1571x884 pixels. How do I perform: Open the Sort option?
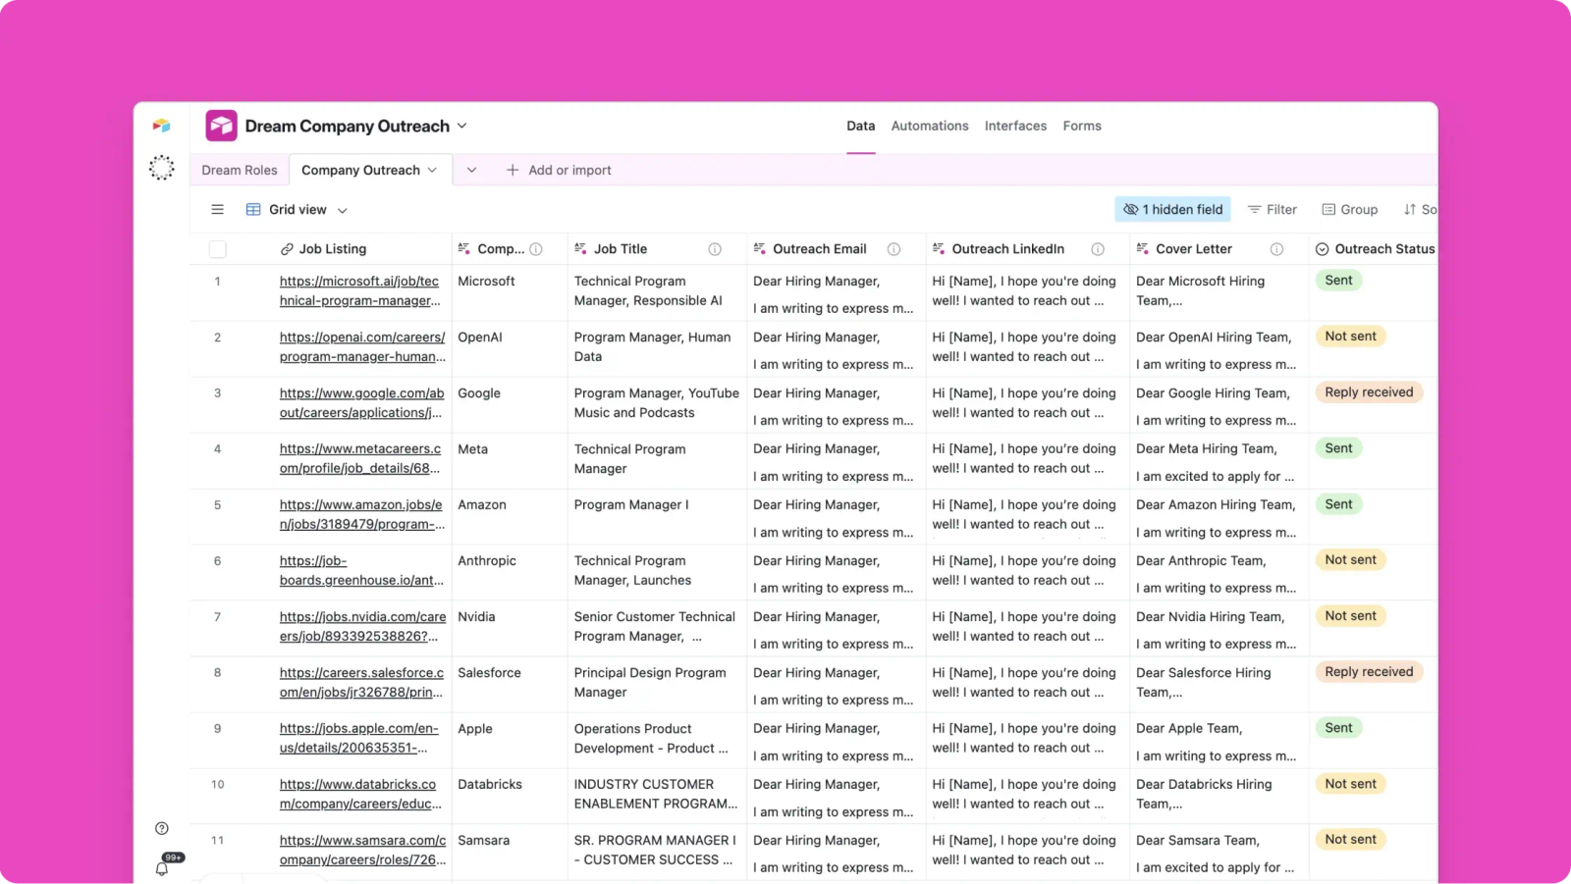pos(1420,209)
